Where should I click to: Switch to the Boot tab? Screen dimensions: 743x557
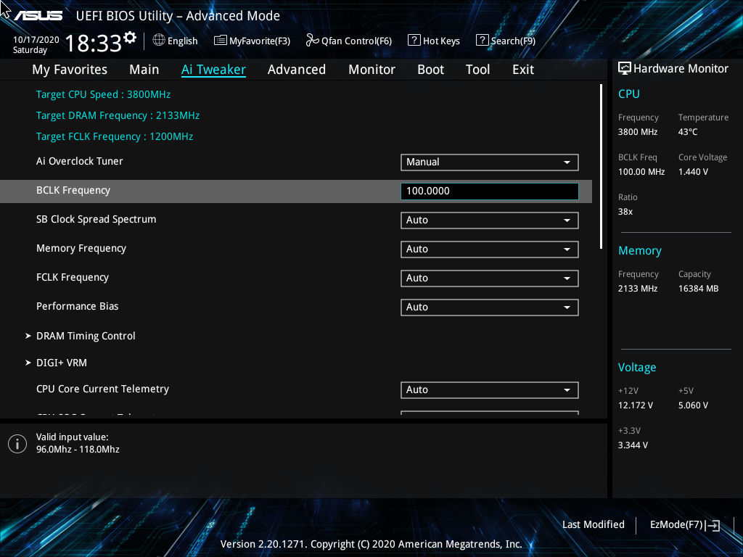(430, 70)
